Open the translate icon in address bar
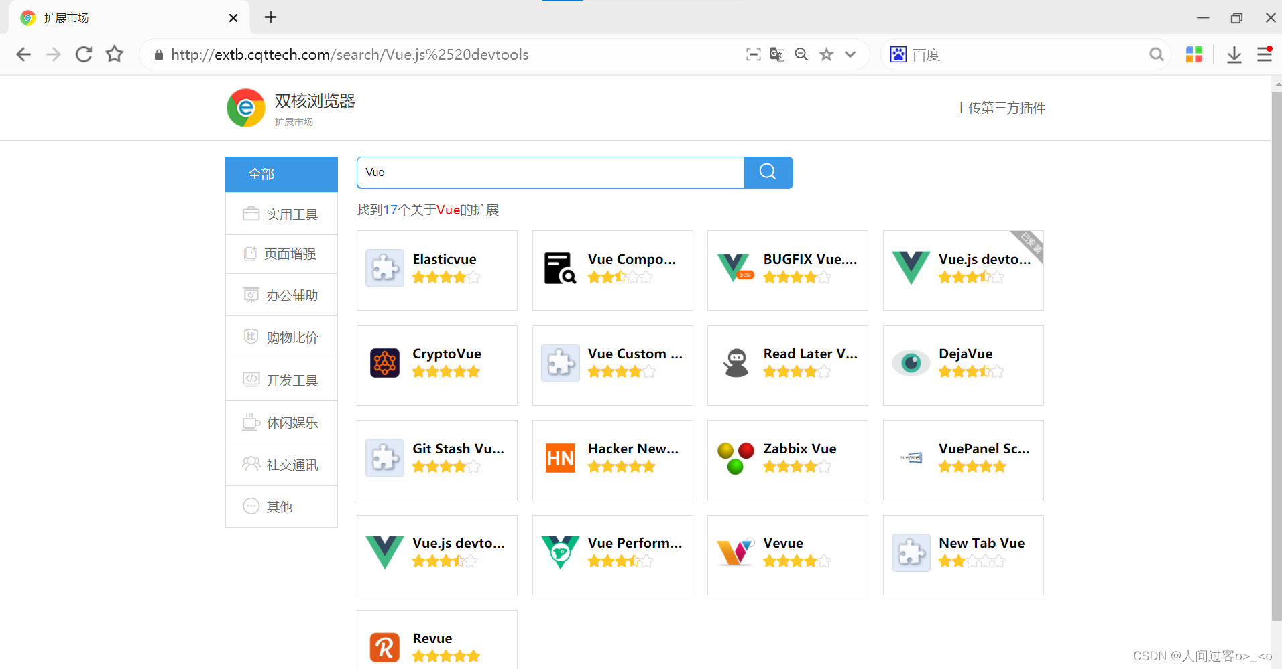This screenshot has height=669, width=1282. (777, 54)
